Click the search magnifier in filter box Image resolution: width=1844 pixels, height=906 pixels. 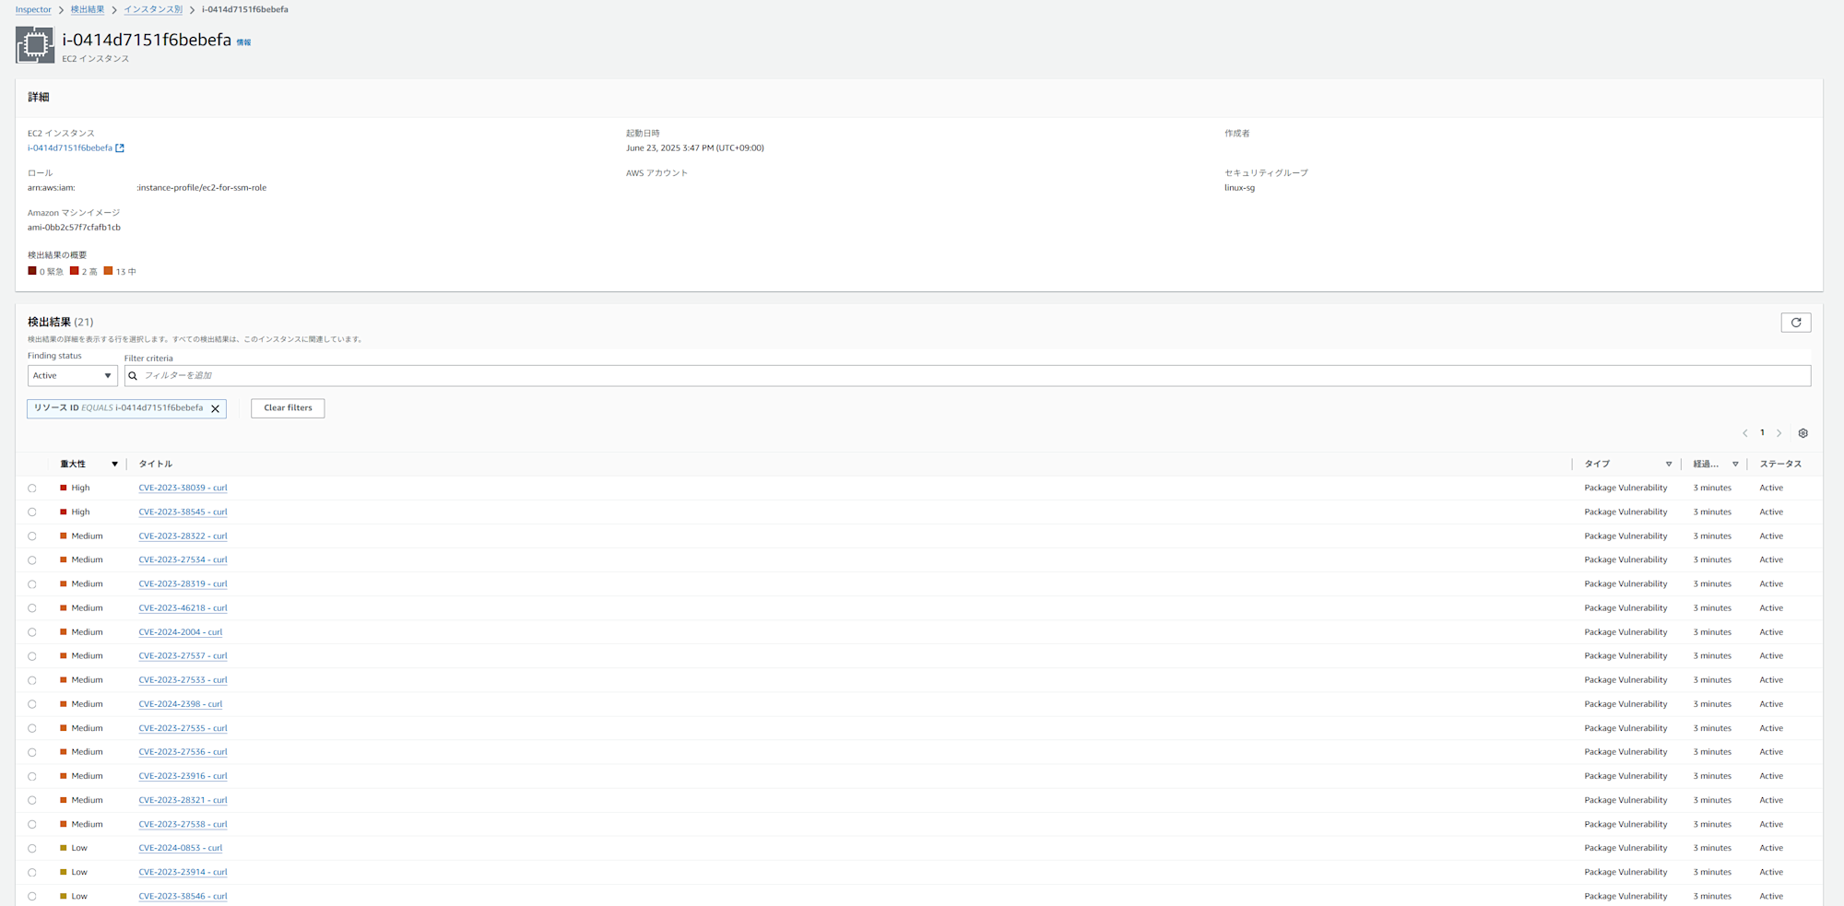(x=133, y=376)
